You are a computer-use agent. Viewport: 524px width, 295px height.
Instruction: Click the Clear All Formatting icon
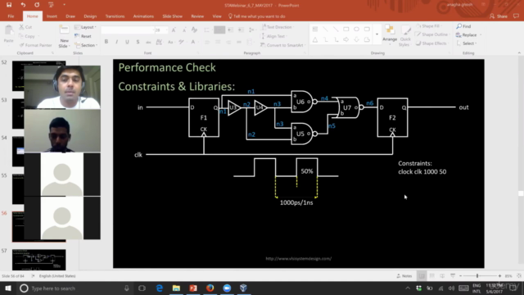pos(195,30)
